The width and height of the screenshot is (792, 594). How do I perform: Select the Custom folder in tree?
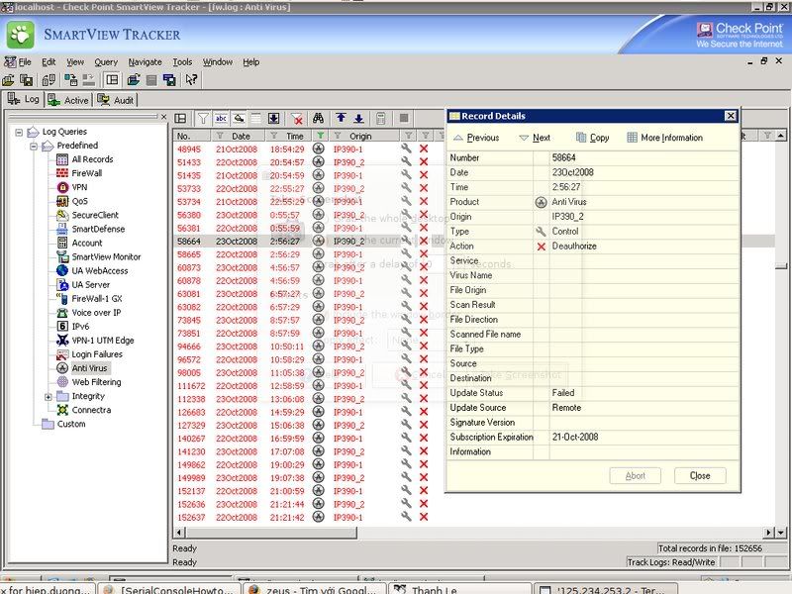(71, 424)
